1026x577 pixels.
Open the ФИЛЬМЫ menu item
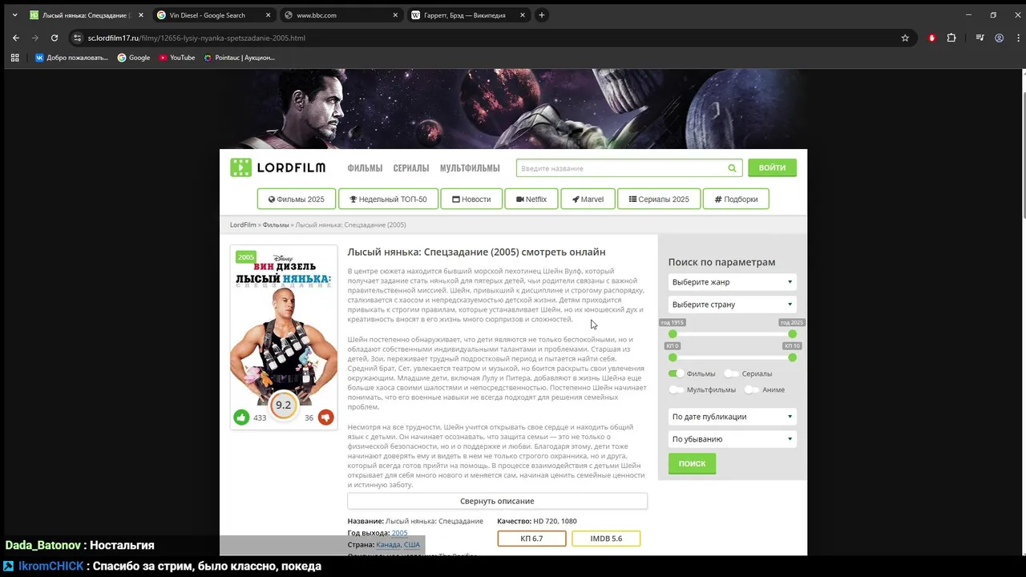[x=365, y=168]
